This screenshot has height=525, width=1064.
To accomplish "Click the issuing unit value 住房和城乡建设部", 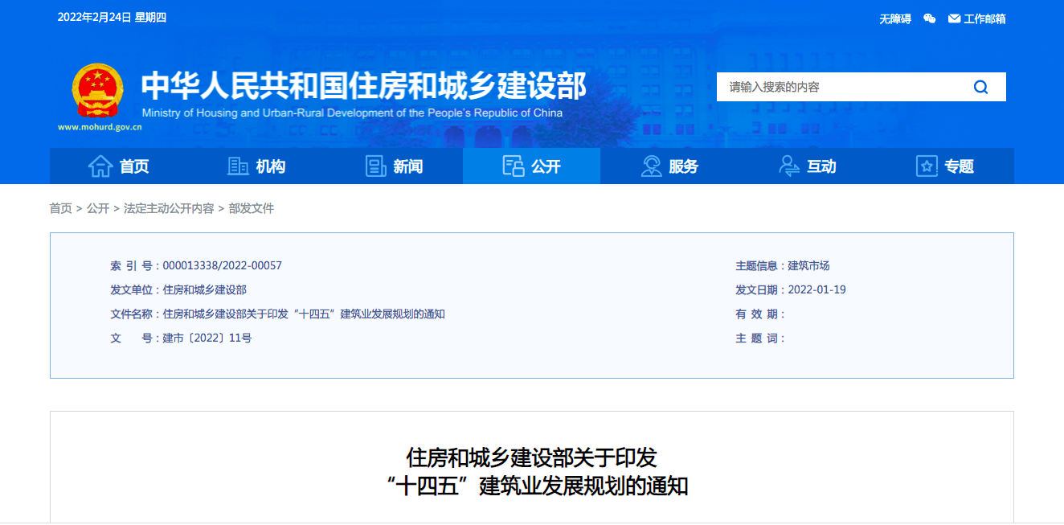I will coord(205,289).
